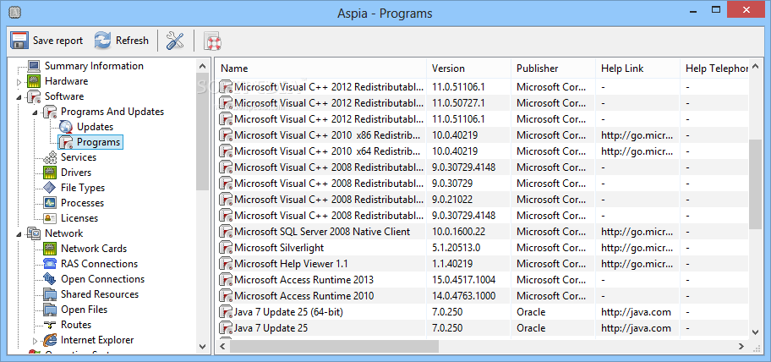Viewport: 771px width, 362px height.
Task: Click the Save report floppy disk icon
Action: click(19, 41)
